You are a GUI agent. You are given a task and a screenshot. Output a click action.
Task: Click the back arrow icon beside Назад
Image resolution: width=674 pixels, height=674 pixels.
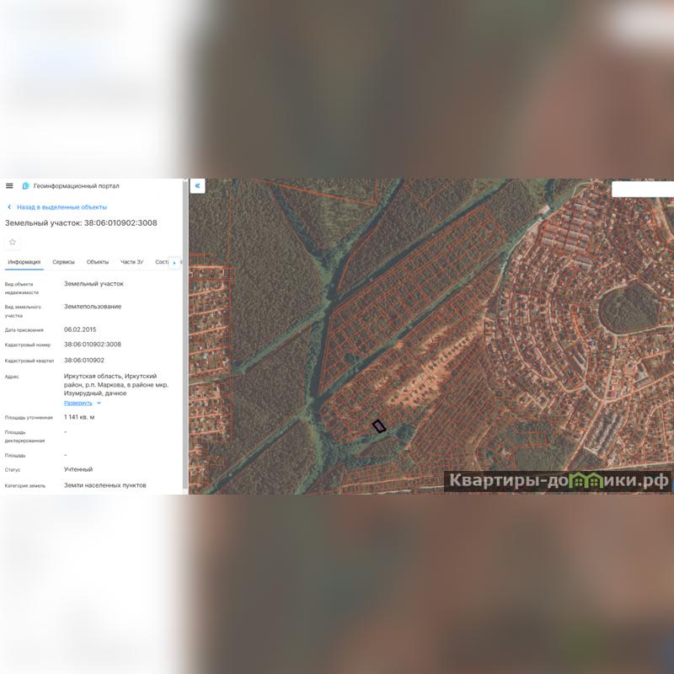tap(9, 207)
